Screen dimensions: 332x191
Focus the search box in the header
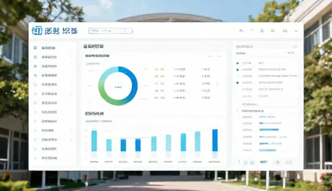click(110, 31)
